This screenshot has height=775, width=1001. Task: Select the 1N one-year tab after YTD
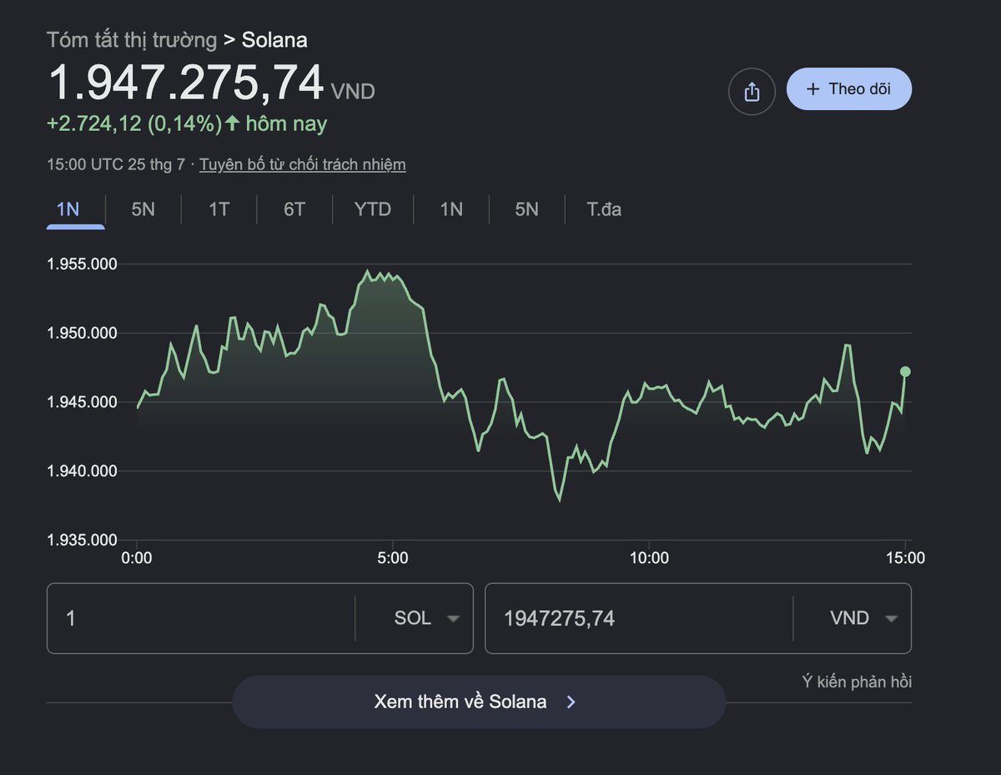[451, 209]
